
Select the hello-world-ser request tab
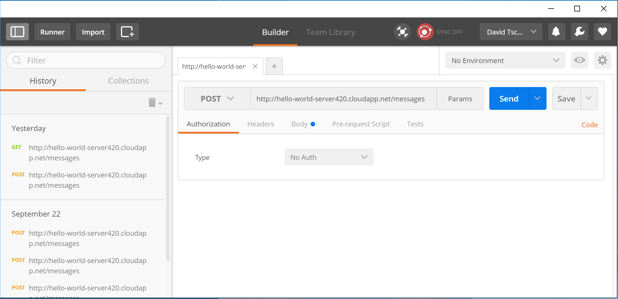click(214, 66)
